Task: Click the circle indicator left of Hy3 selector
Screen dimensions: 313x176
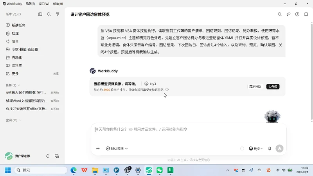Action: pyautogui.click(x=242, y=149)
